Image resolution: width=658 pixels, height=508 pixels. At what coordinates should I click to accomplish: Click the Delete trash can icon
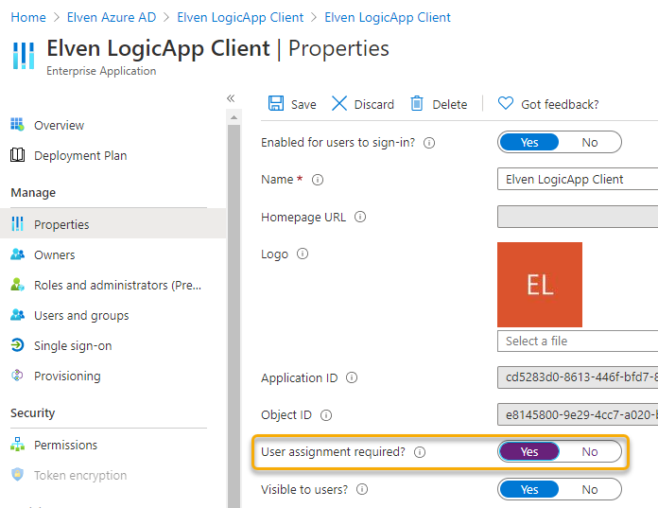tap(417, 103)
